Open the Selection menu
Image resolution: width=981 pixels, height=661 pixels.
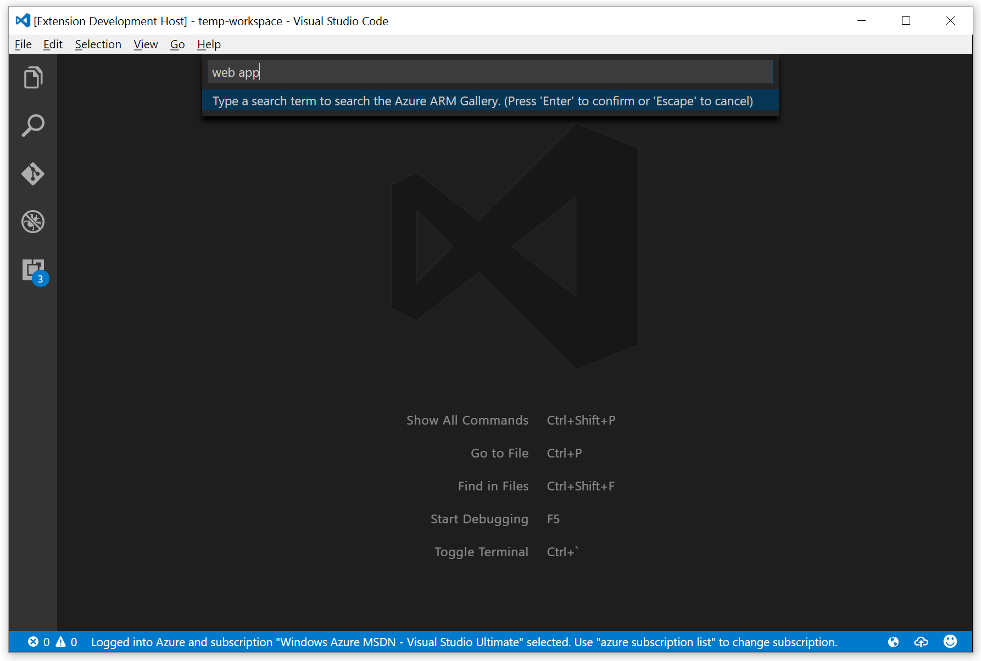(x=98, y=44)
